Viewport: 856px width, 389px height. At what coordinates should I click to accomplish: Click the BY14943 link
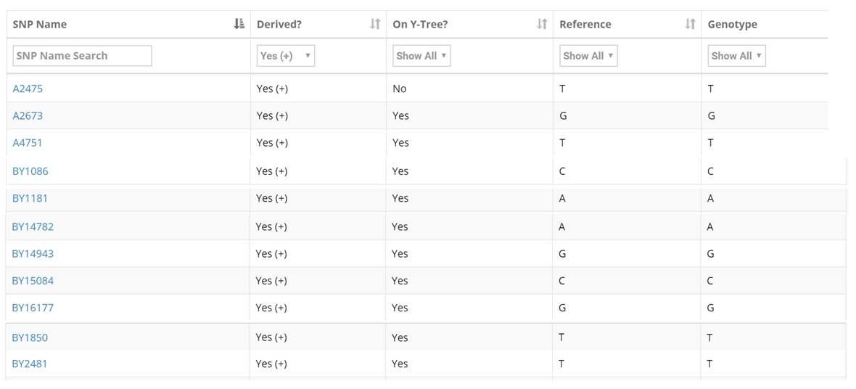[x=33, y=254]
